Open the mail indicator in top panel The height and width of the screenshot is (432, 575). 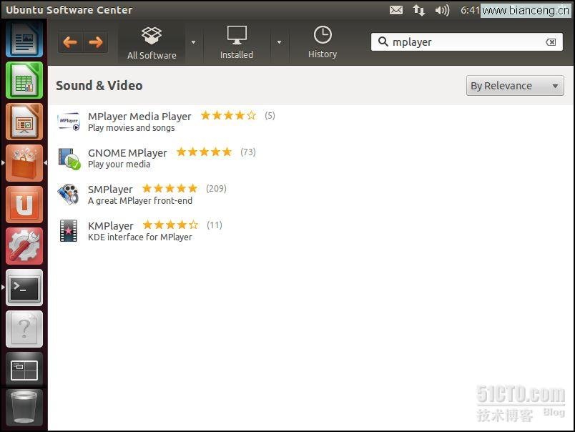pyautogui.click(x=396, y=10)
